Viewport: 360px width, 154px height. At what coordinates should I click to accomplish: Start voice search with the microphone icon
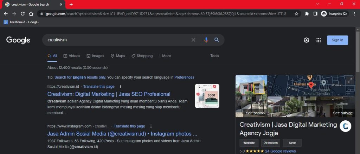point(206,40)
